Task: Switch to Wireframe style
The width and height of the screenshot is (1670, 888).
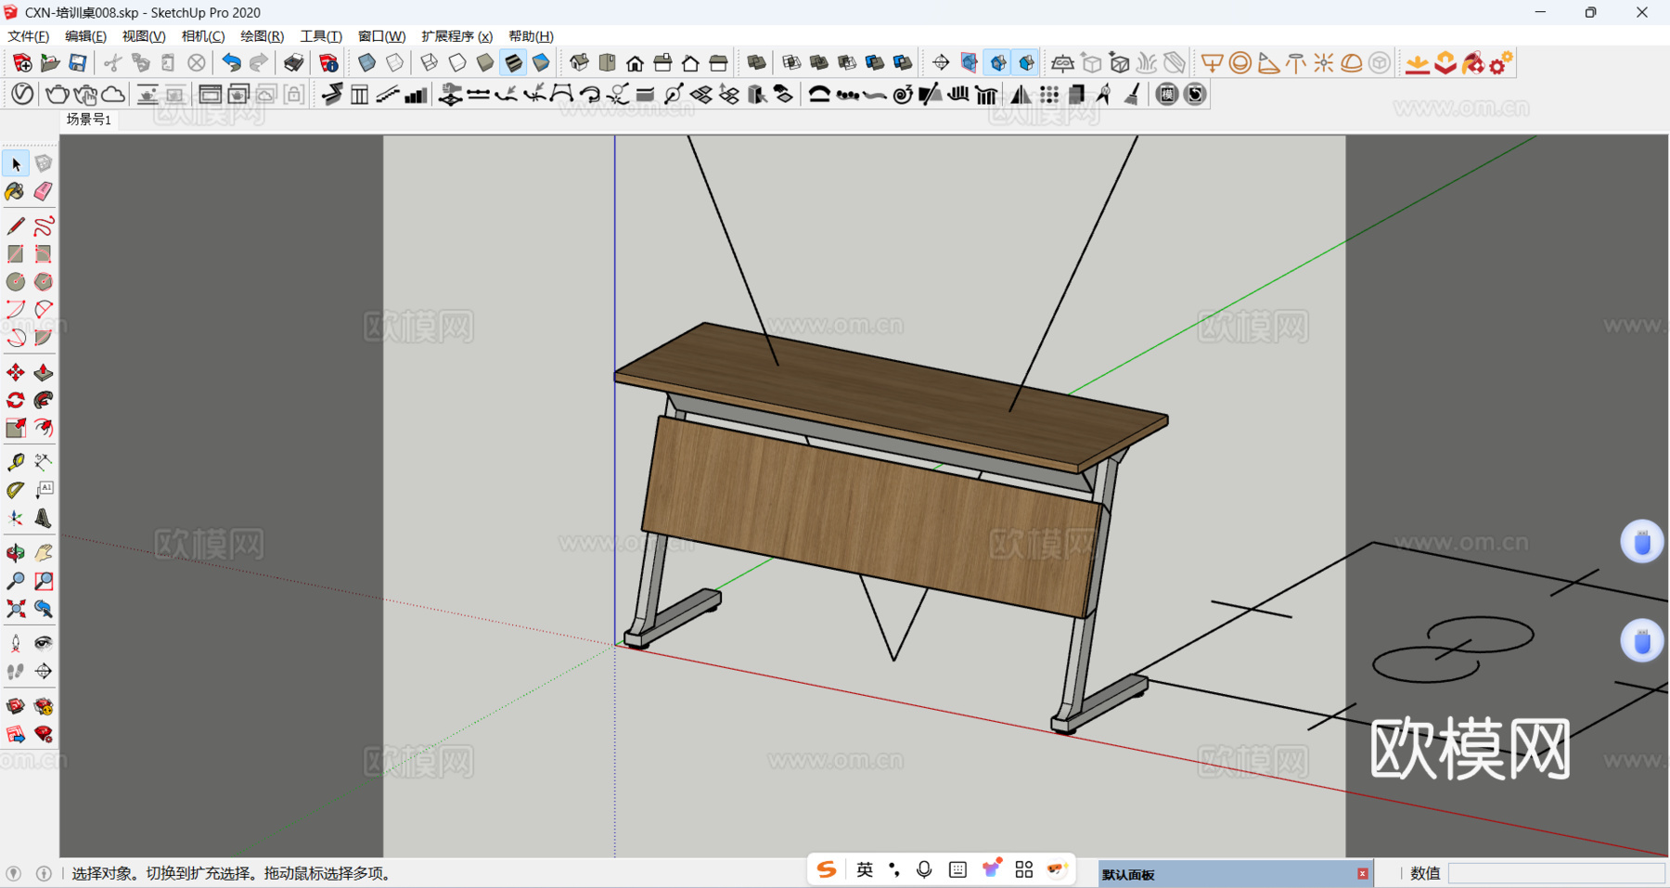Action: click(429, 63)
